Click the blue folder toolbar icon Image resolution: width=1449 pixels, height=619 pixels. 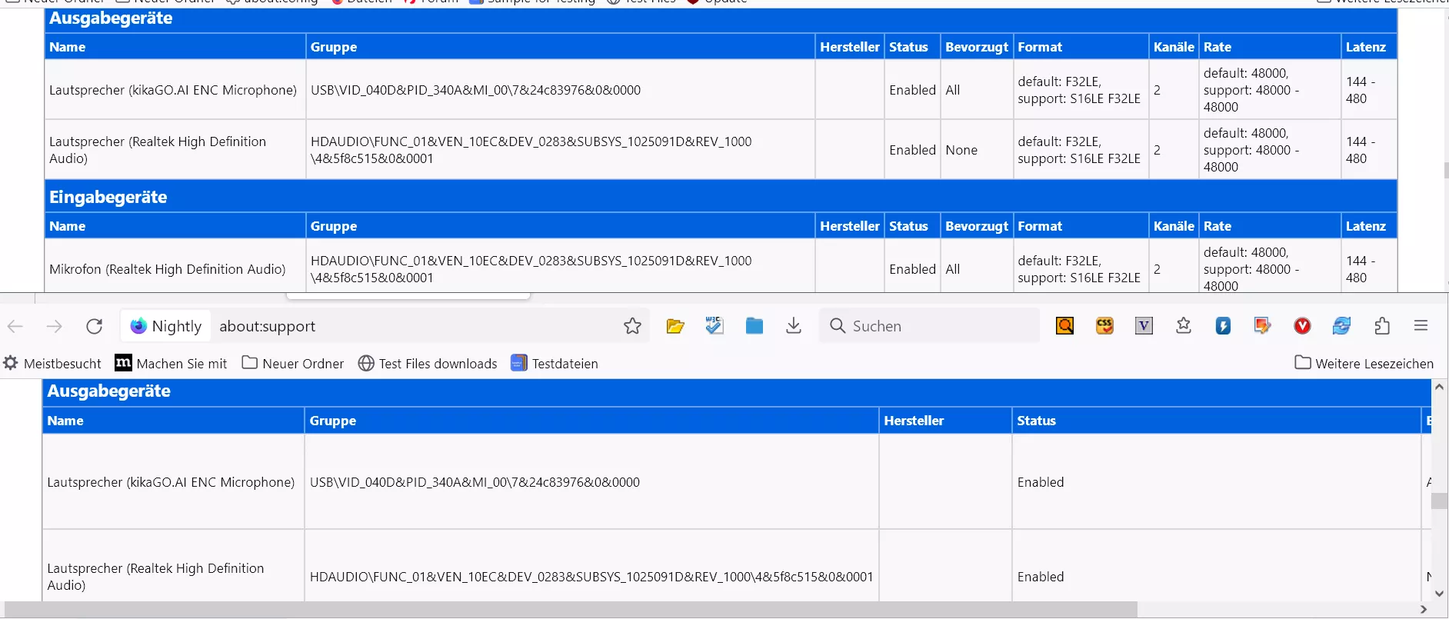point(754,326)
